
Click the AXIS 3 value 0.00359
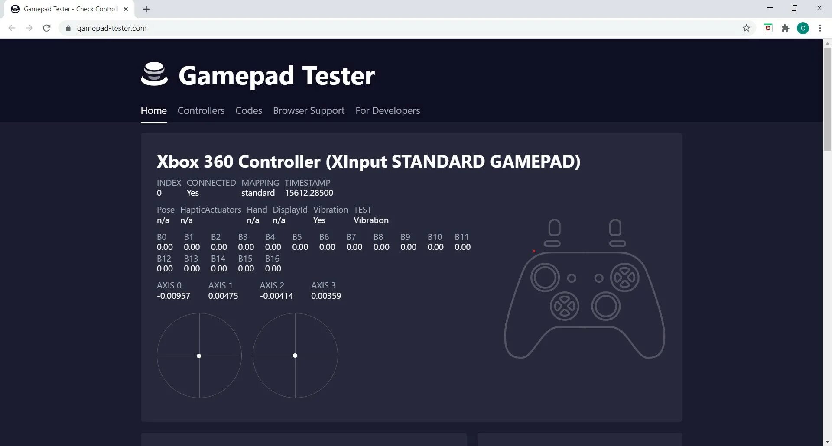(x=326, y=296)
